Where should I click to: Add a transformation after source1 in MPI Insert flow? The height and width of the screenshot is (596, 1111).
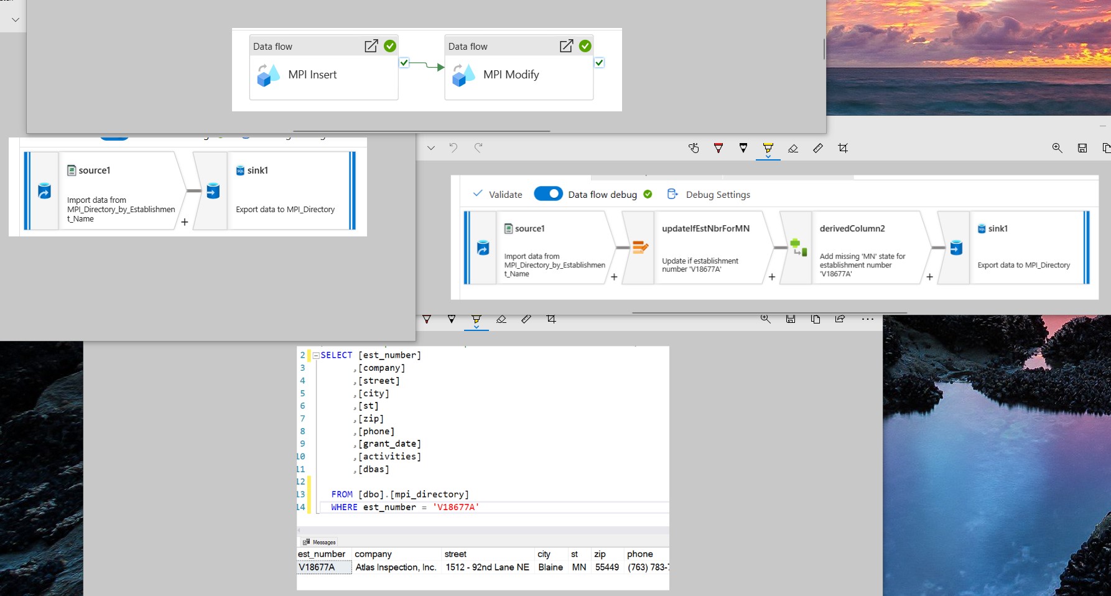tap(185, 222)
